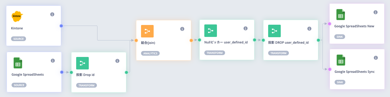
Task: Click Google SpreadSheets New sheet icon
Action: (x=341, y=15)
